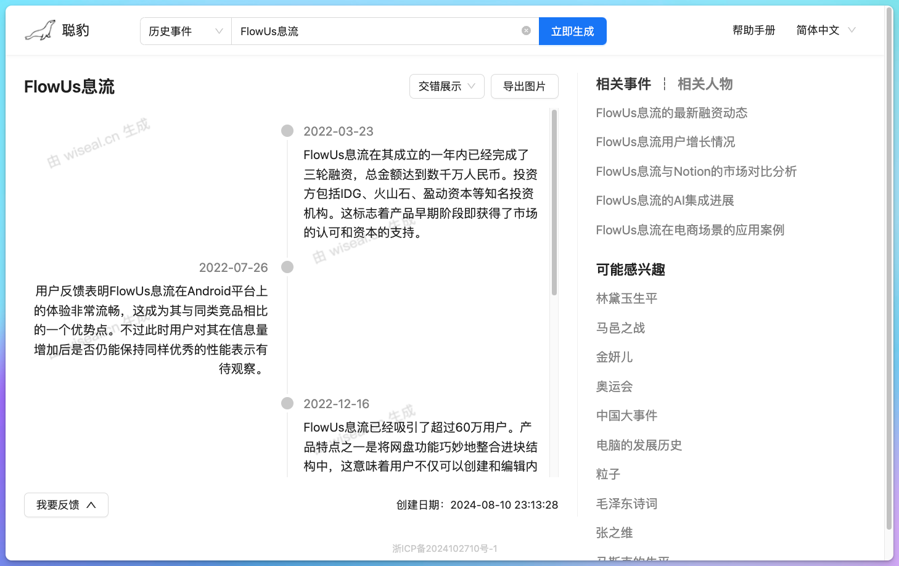The height and width of the screenshot is (566, 899).
Task: Open the 浙ICP备2024102710号-1 footer link
Action: 445,549
